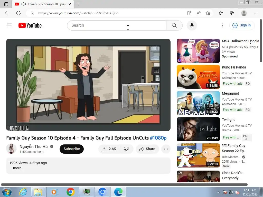Open Read aloud in address bar
The image size is (263, 197).
pyautogui.click(x=199, y=13)
